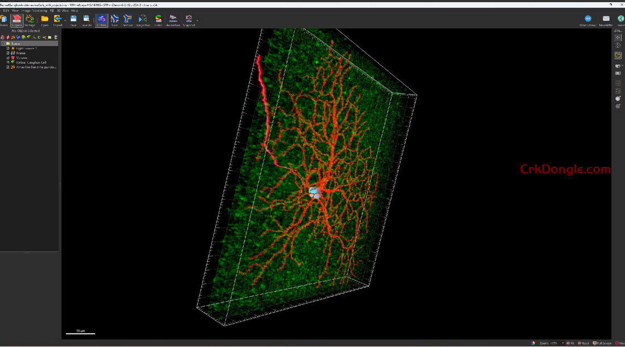Click the color wheel in status bar
The image size is (625, 347).
tap(533, 343)
